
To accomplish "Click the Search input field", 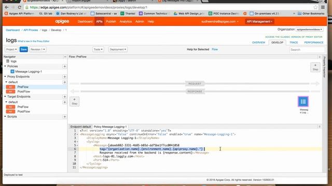I will tap(307, 50).
